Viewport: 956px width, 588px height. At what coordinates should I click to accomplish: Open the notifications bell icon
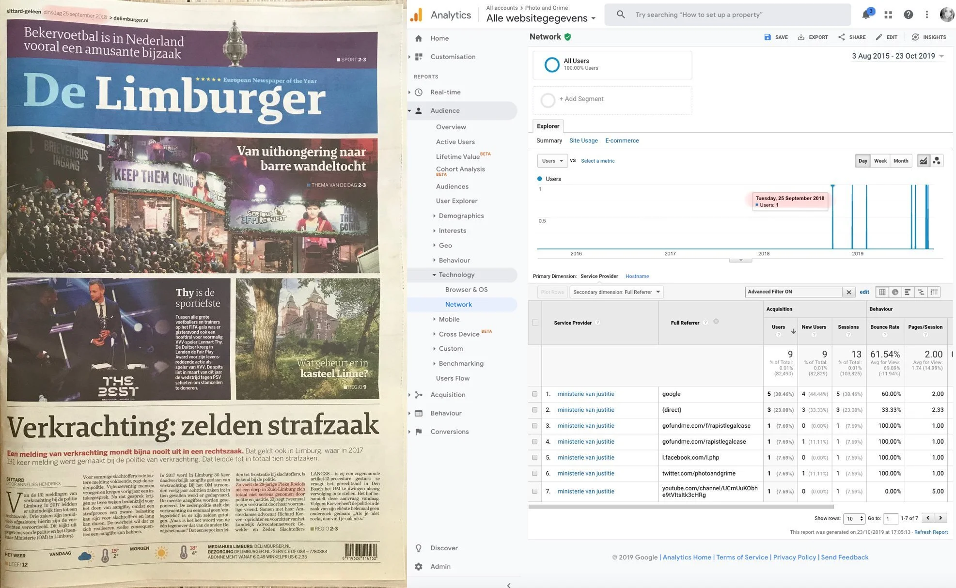(866, 15)
